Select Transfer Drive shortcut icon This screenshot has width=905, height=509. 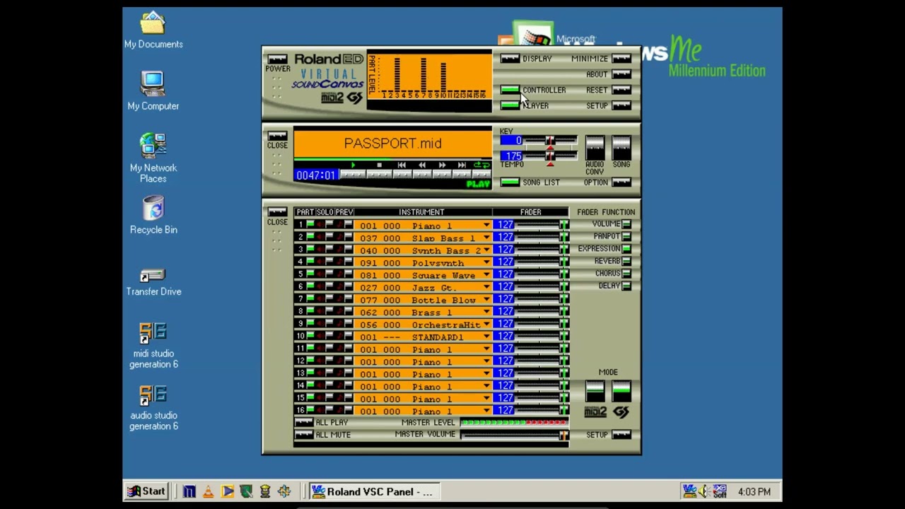click(x=153, y=282)
